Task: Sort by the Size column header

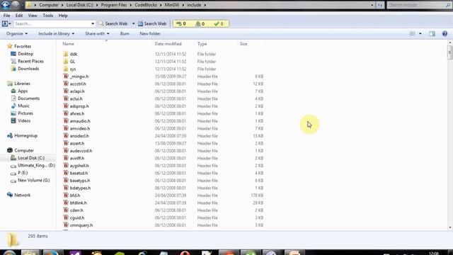Action: pyautogui.click(x=243, y=44)
